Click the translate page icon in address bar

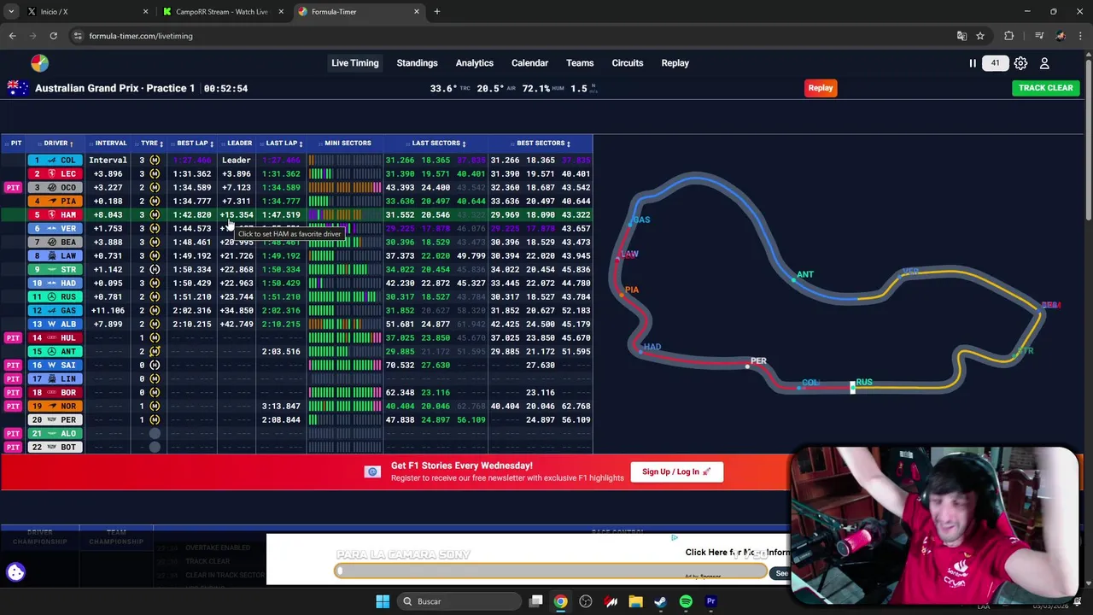[x=961, y=36]
